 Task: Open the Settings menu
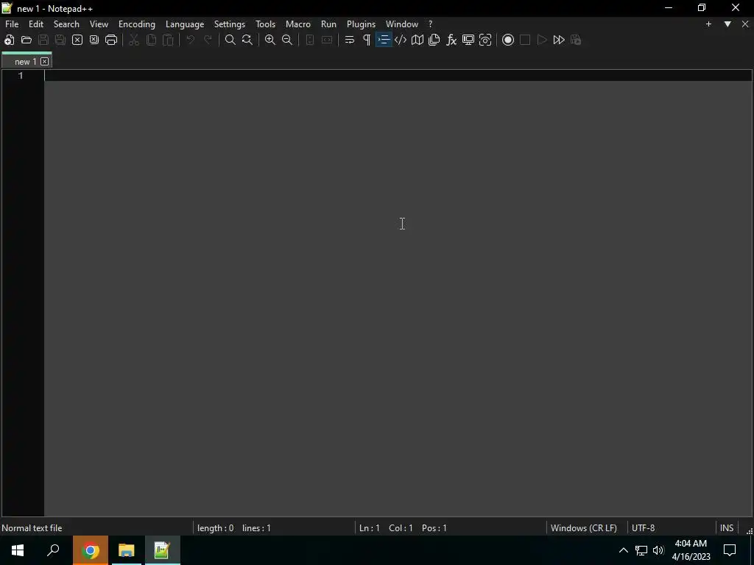(x=230, y=24)
